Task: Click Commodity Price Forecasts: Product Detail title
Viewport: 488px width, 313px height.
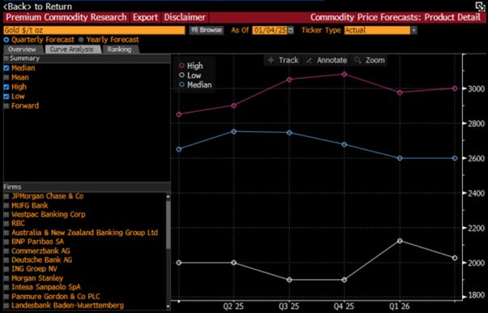Action: 396,18
